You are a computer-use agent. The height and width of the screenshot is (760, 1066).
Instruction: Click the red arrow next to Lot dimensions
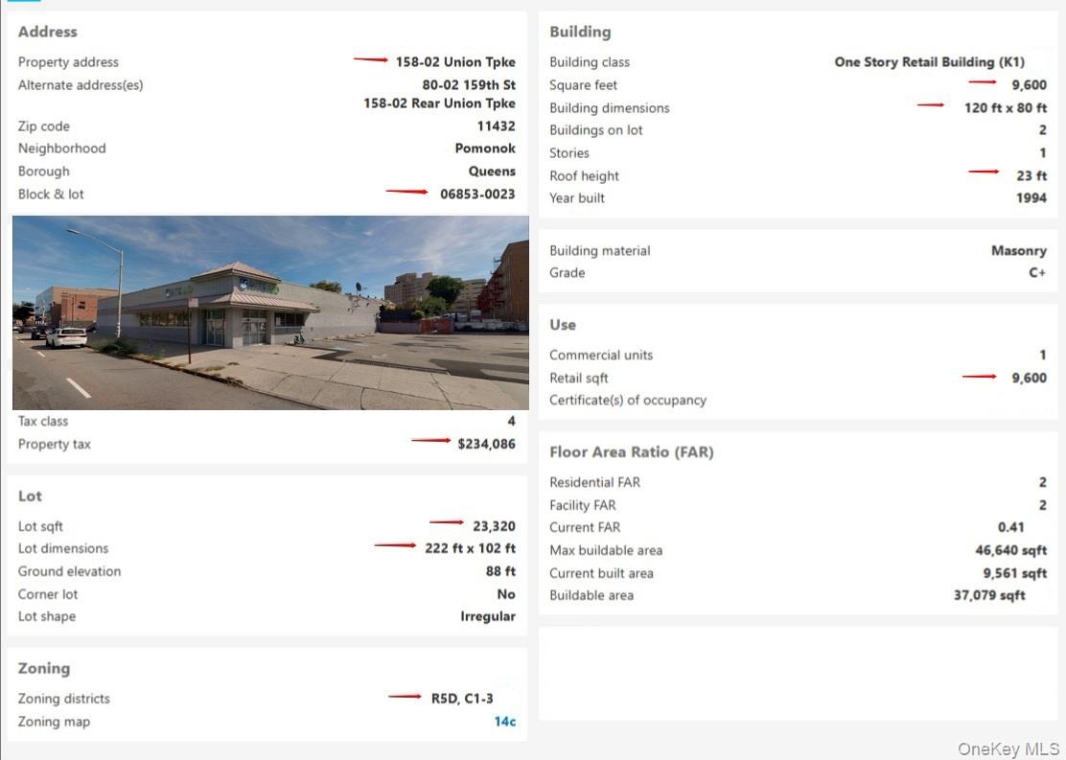(395, 546)
